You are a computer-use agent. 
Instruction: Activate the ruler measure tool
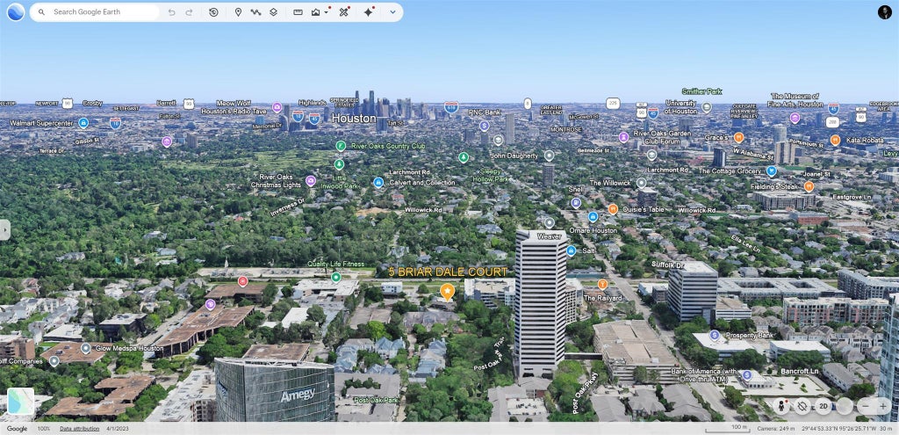click(298, 12)
